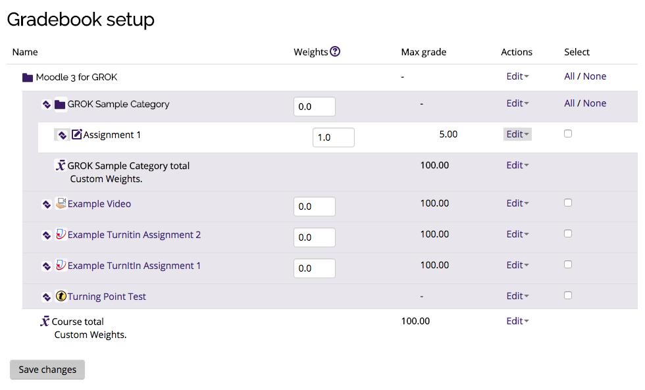Click the Assignment 1 max grade 5.00

tap(448, 134)
